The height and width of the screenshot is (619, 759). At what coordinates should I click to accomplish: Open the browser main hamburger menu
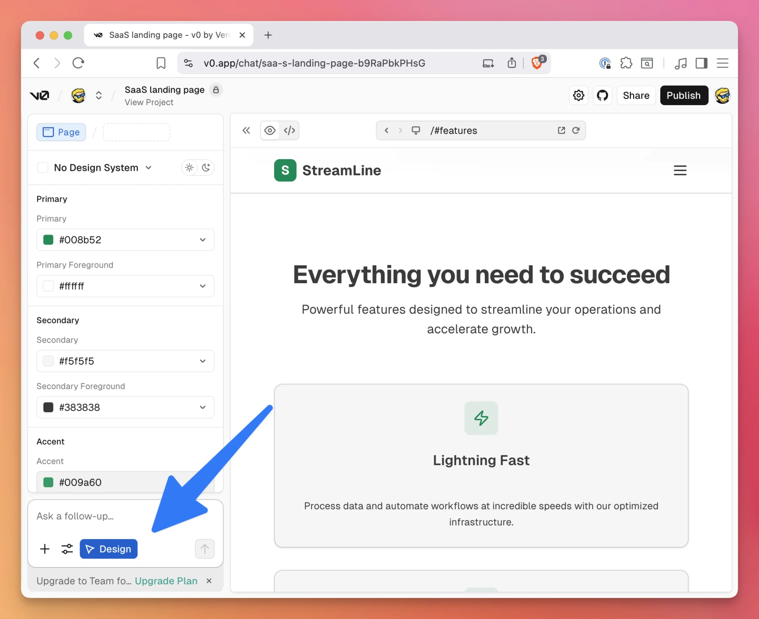[723, 63]
